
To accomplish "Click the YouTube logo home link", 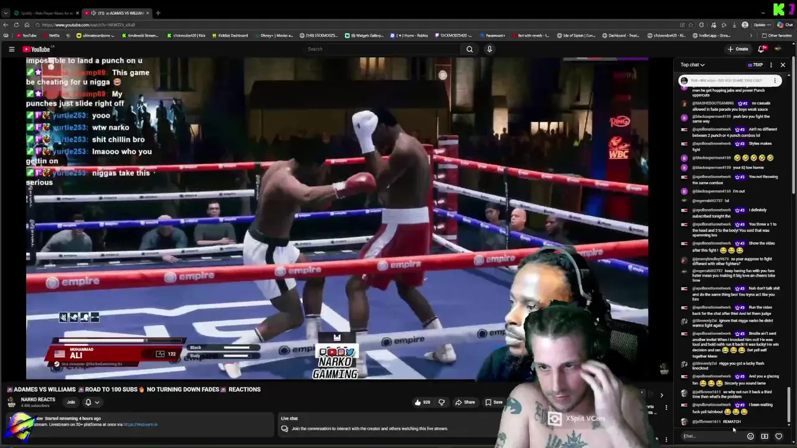I will pyautogui.click(x=36, y=49).
